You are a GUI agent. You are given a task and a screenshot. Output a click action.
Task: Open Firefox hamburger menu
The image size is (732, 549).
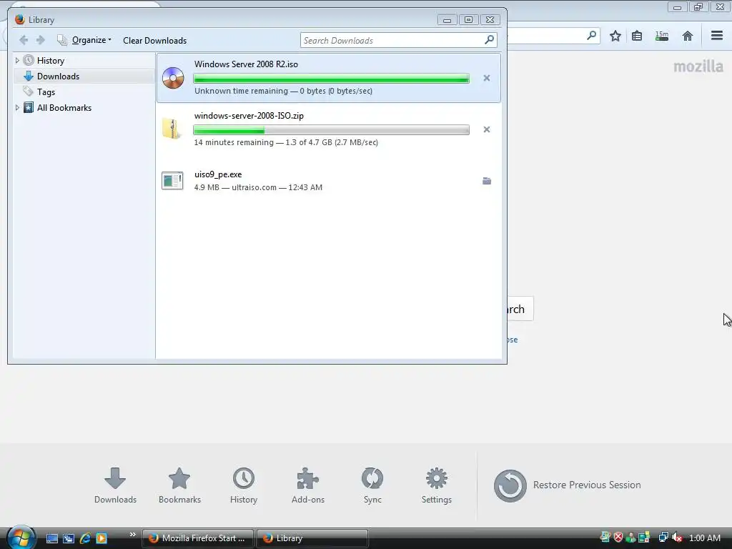[716, 36]
